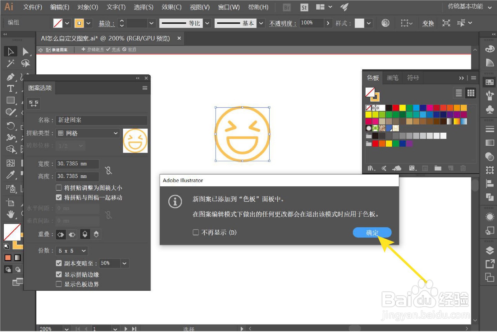Click the New Color Group folder icon
497x332 pixels.
click(x=438, y=168)
